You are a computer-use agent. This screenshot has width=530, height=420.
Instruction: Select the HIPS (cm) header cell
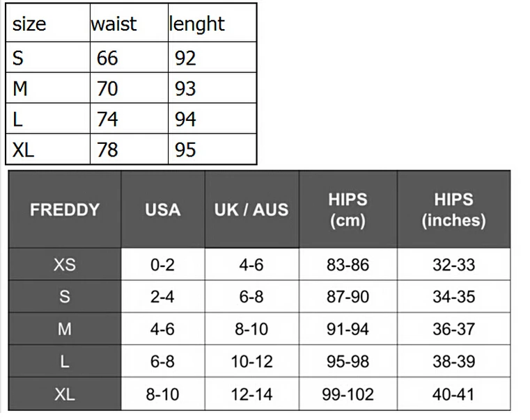point(348,209)
